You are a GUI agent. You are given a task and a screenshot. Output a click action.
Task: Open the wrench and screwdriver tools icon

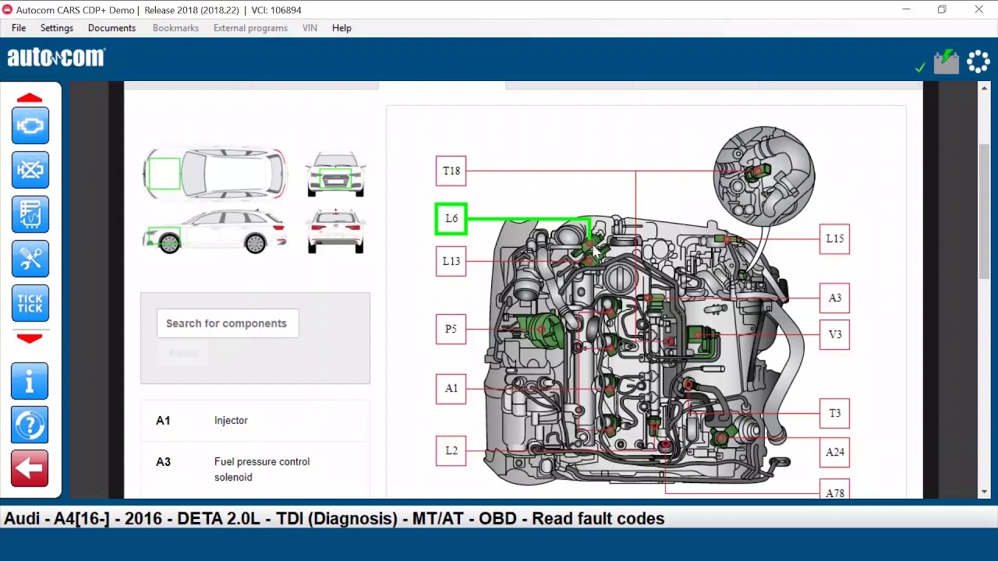(x=30, y=259)
